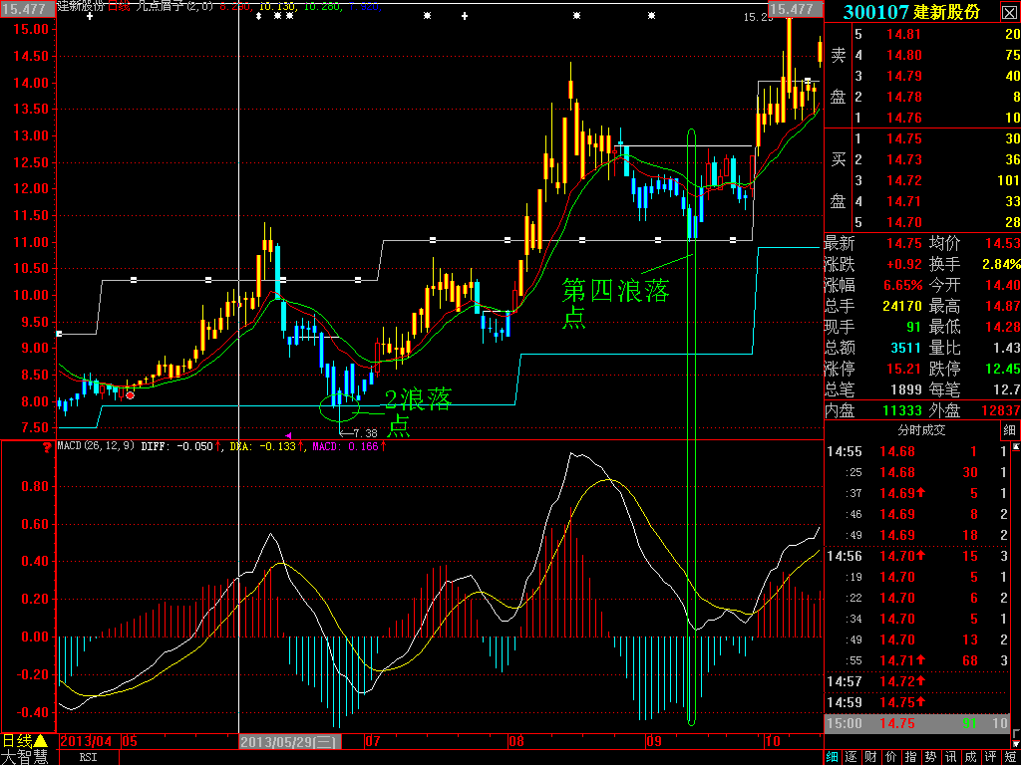Select the 2013/05/29 date marker
The image size is (1021, 765).
pos(289,742)
